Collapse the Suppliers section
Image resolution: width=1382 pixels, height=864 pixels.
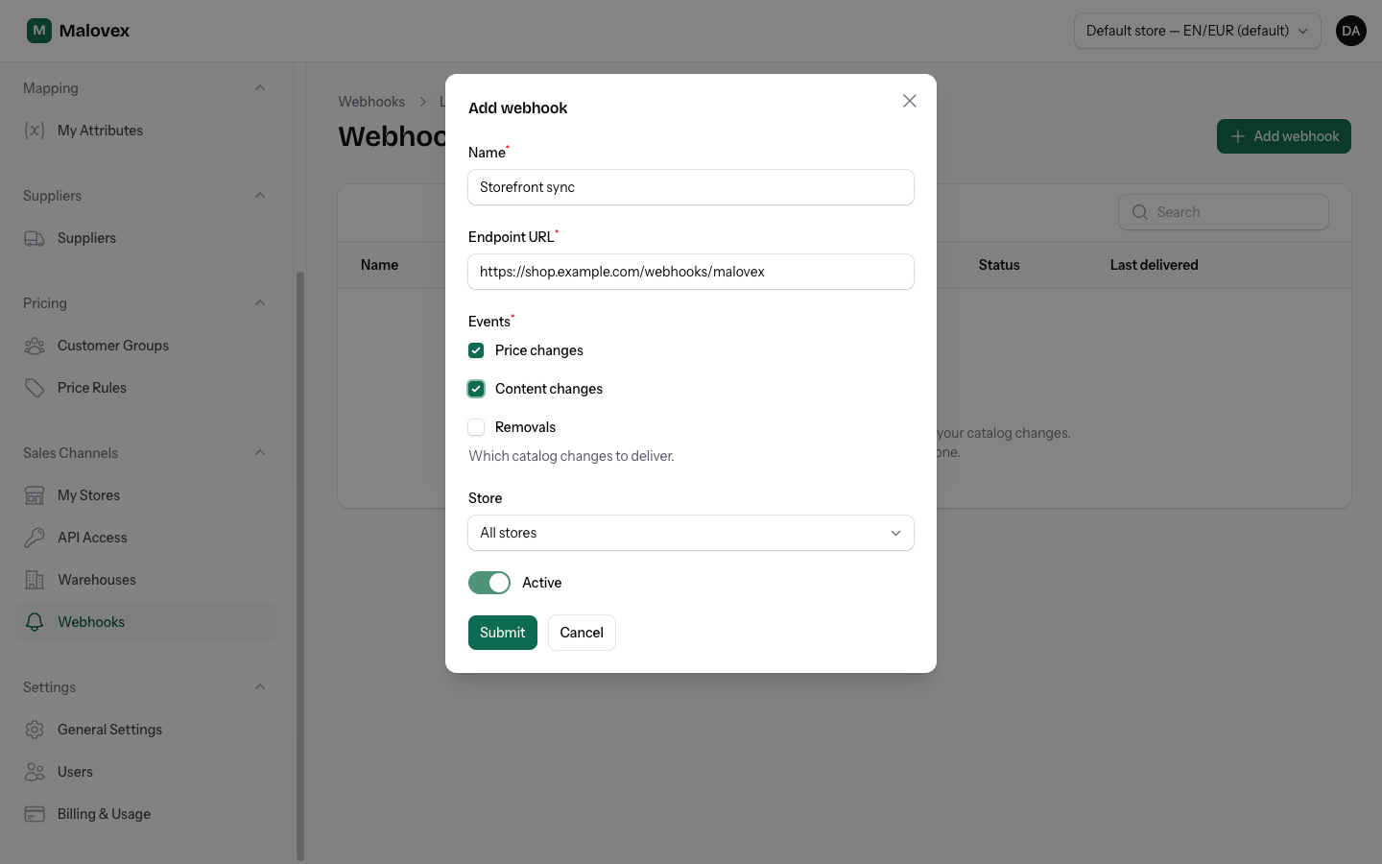tap(260, 196)
